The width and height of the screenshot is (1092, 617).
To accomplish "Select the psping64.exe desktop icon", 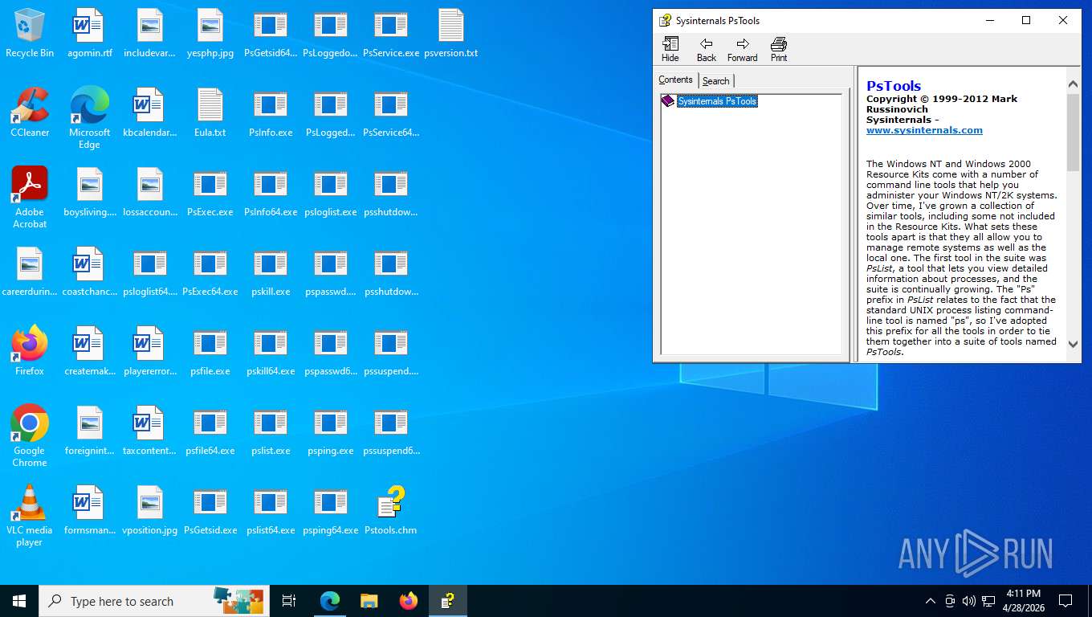I will coord(331,510).
